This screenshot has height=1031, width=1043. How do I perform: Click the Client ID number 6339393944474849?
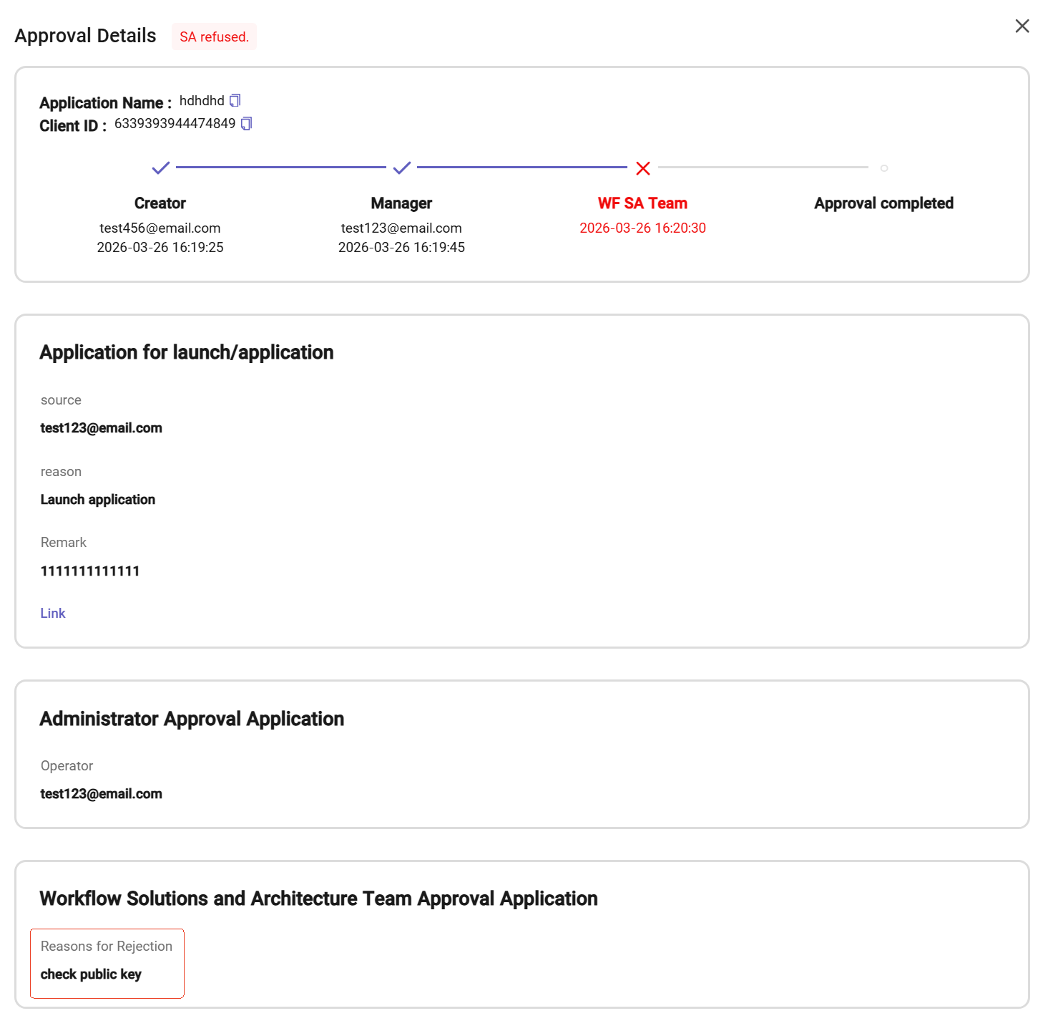pos(175,124)
